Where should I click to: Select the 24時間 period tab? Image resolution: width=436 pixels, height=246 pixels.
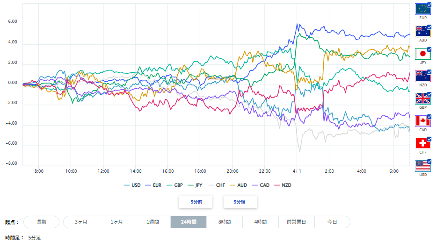pyautogui.click(x=189, y=222)
